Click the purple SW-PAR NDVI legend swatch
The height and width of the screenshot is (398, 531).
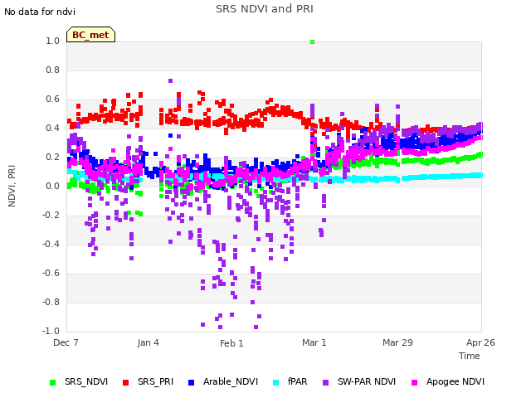325,382
